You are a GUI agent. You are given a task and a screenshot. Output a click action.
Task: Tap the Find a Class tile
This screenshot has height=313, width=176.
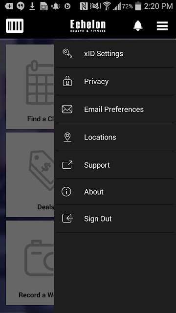tap(30, 87)
